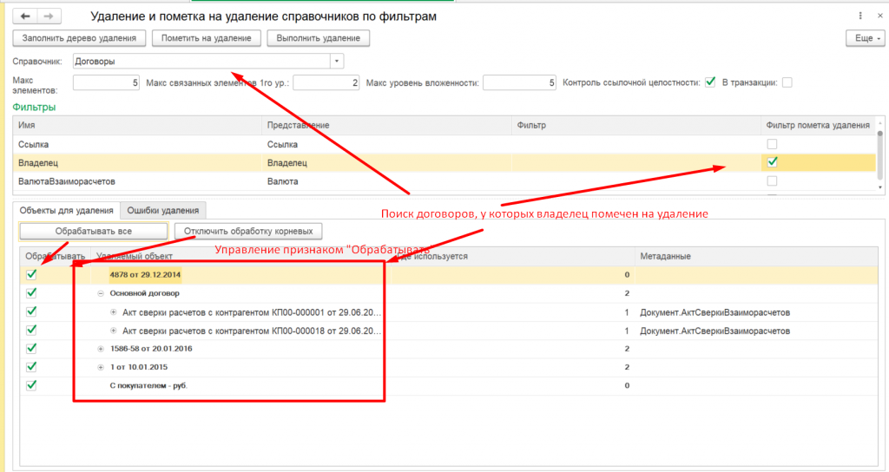Open the Еще dropdown menu
This screenshot has width=889, height=472.
(x=866, y=38)
